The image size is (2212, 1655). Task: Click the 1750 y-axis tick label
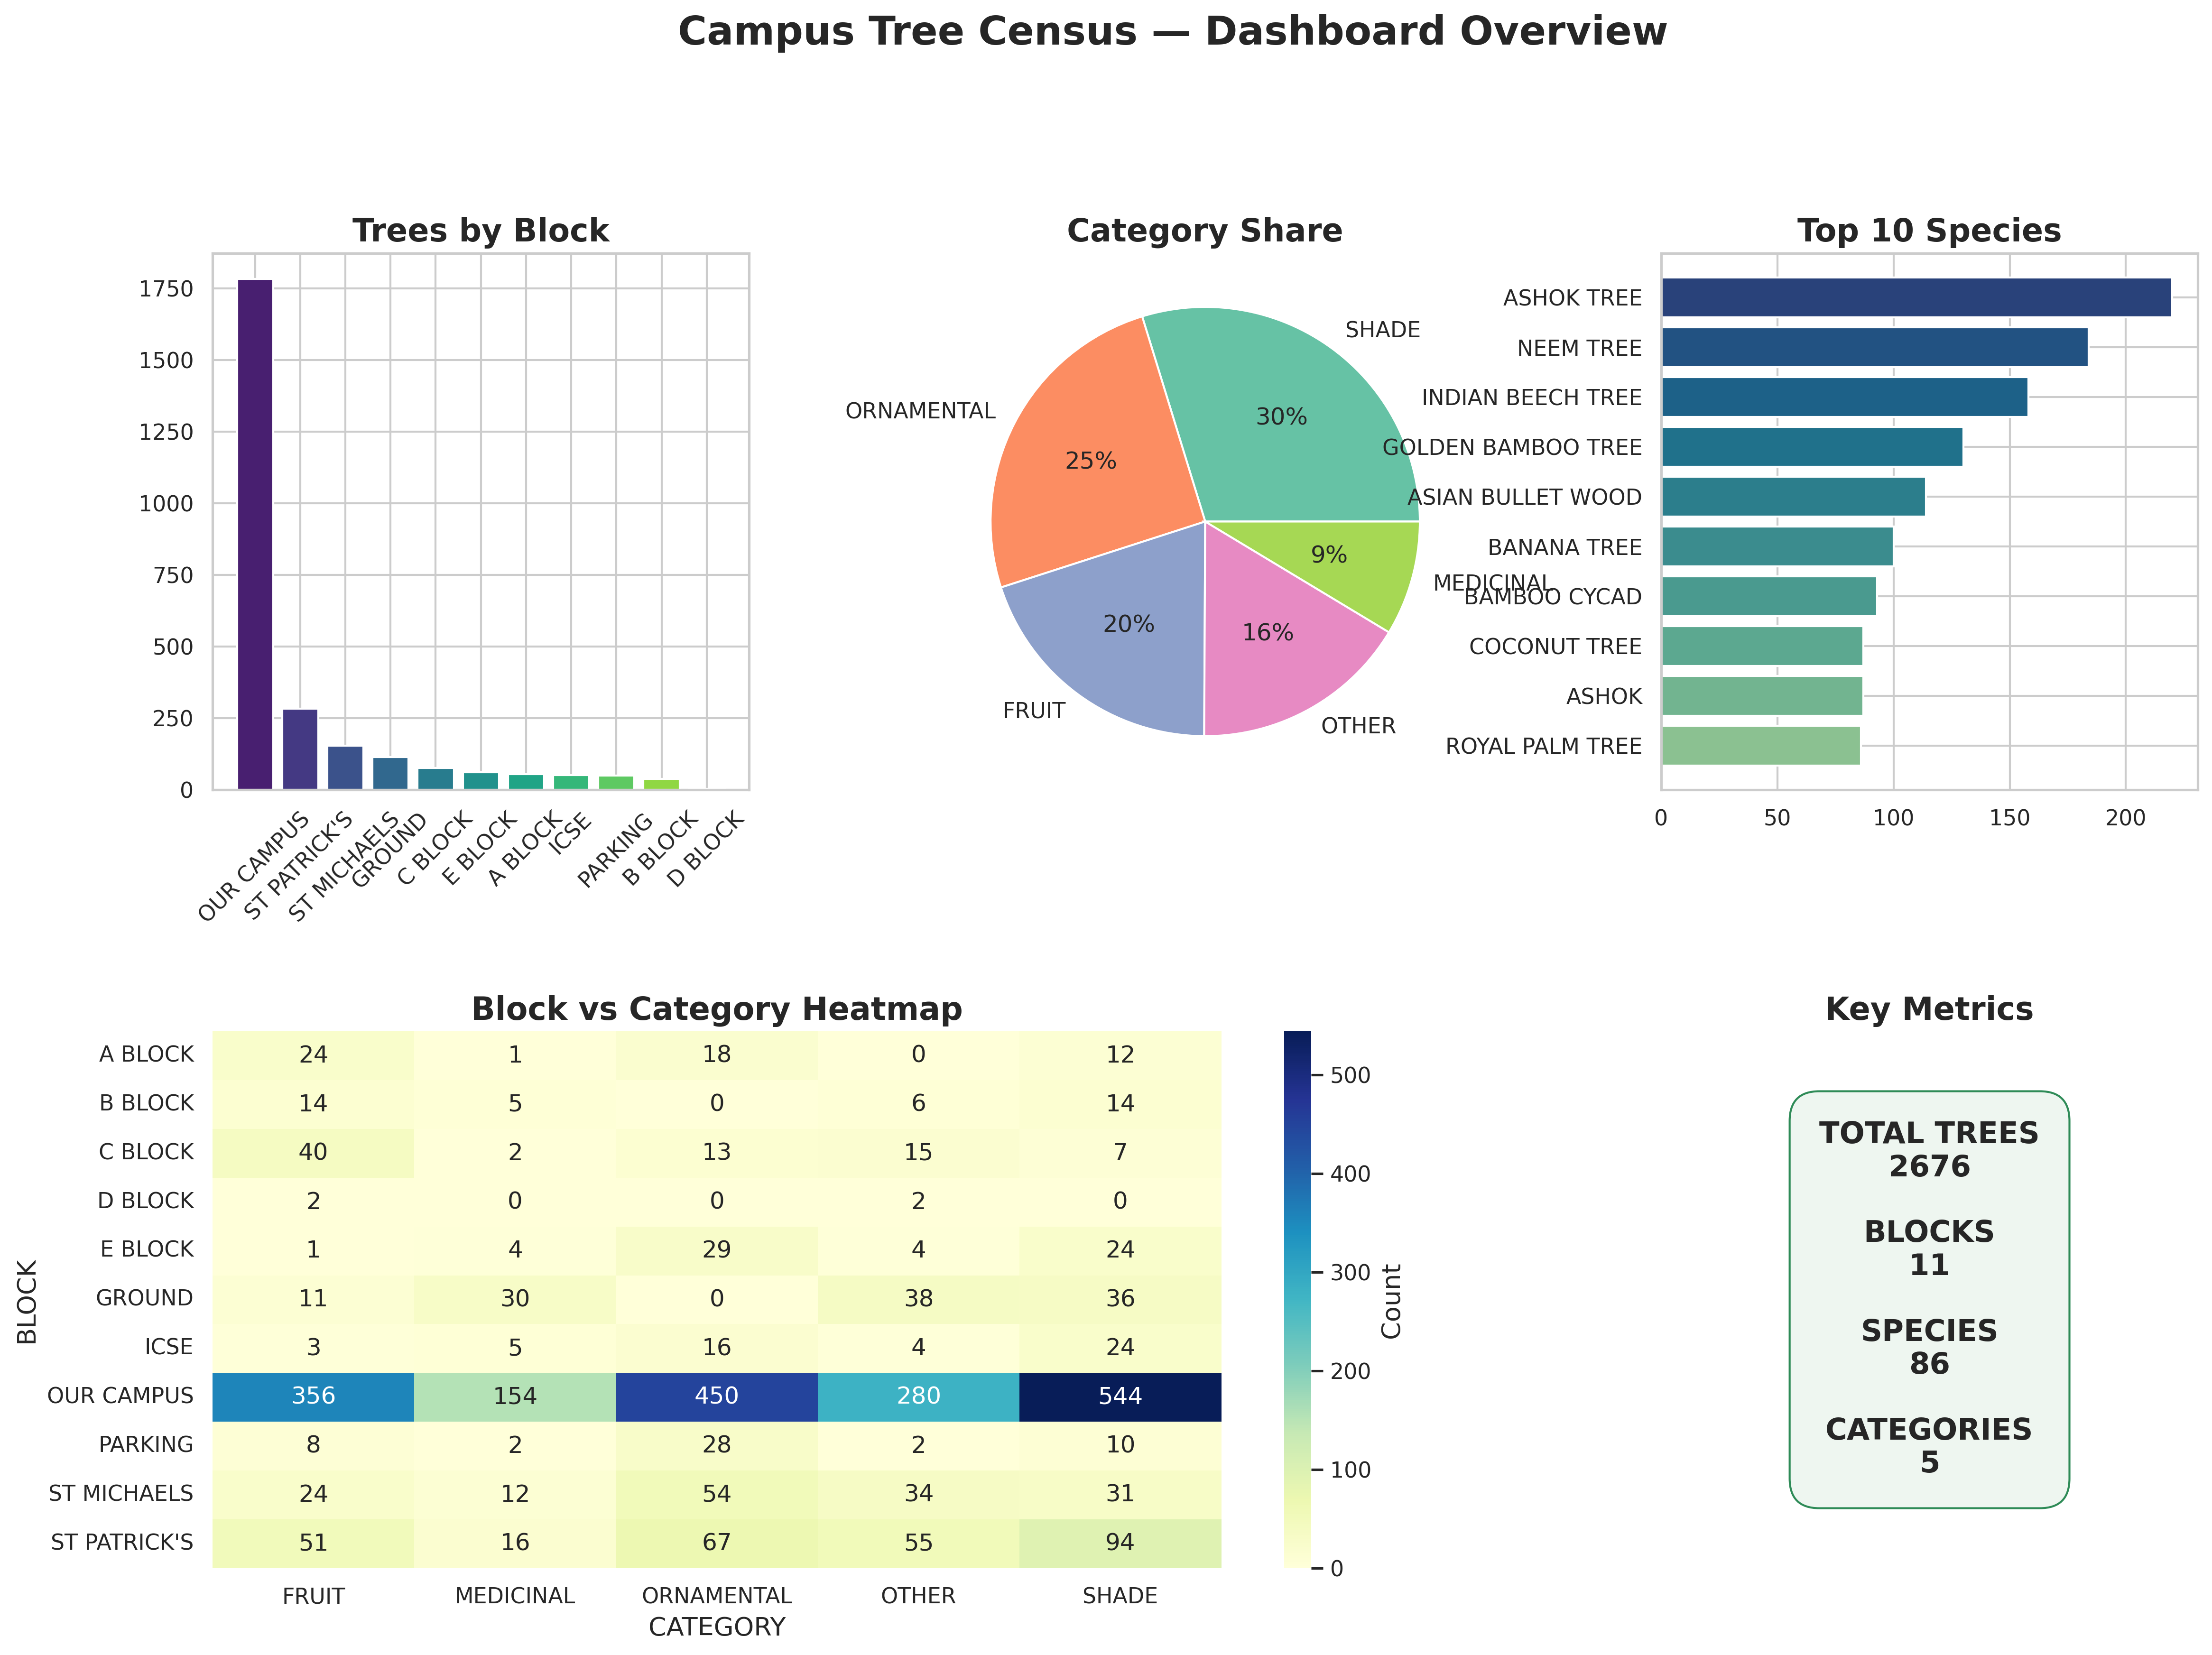[166, 289]
